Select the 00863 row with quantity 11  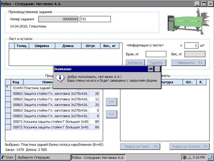[x=55, y=99]
